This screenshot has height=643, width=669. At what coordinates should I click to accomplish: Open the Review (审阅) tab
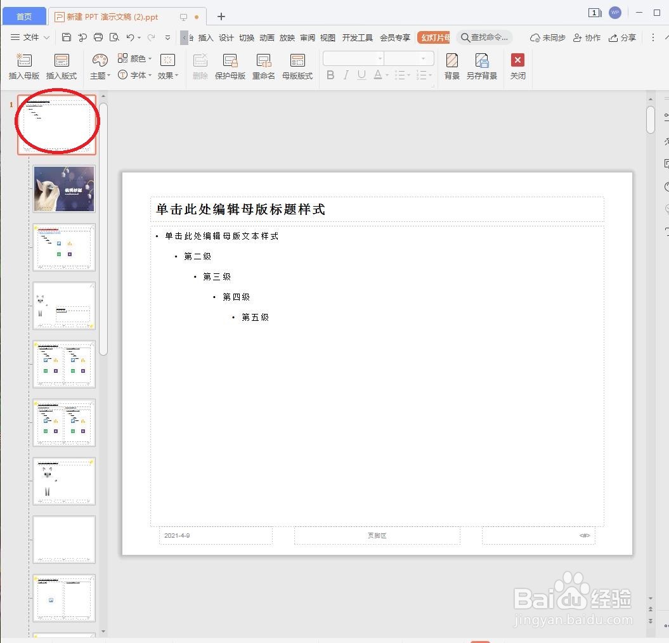[x=308, y=38]
